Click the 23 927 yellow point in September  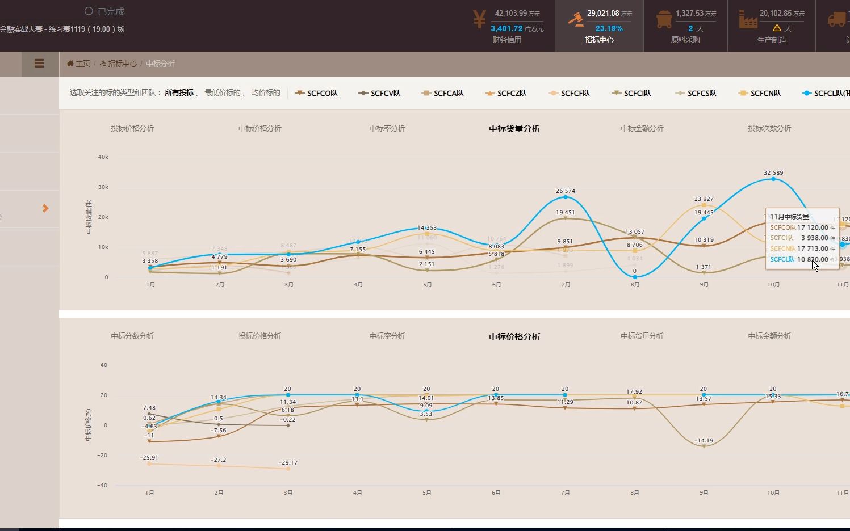point(704,205)
